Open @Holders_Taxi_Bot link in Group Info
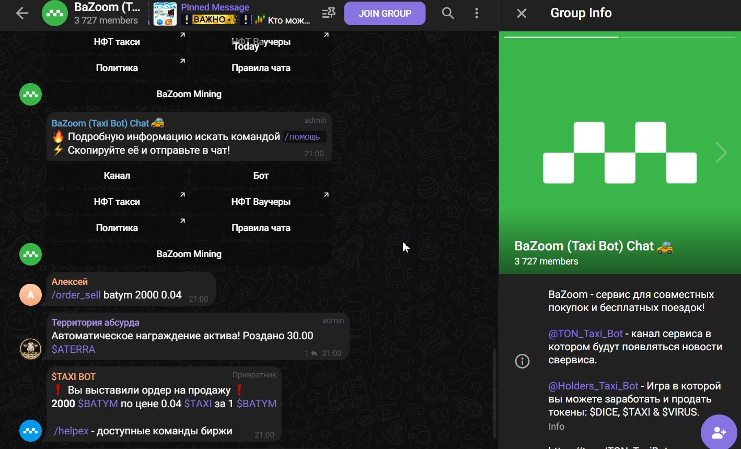Viewport: 741px width, 449px height. [x=593, y=386]
